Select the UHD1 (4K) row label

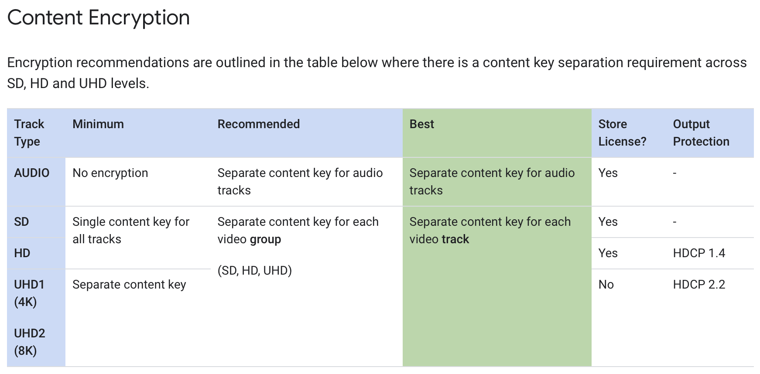coord(29,293)
